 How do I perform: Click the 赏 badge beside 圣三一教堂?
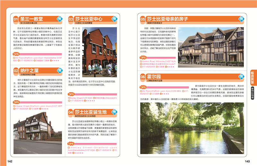click(x=59, y=19)
